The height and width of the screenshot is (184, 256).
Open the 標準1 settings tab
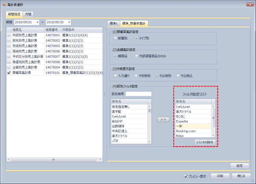[113, 23]
